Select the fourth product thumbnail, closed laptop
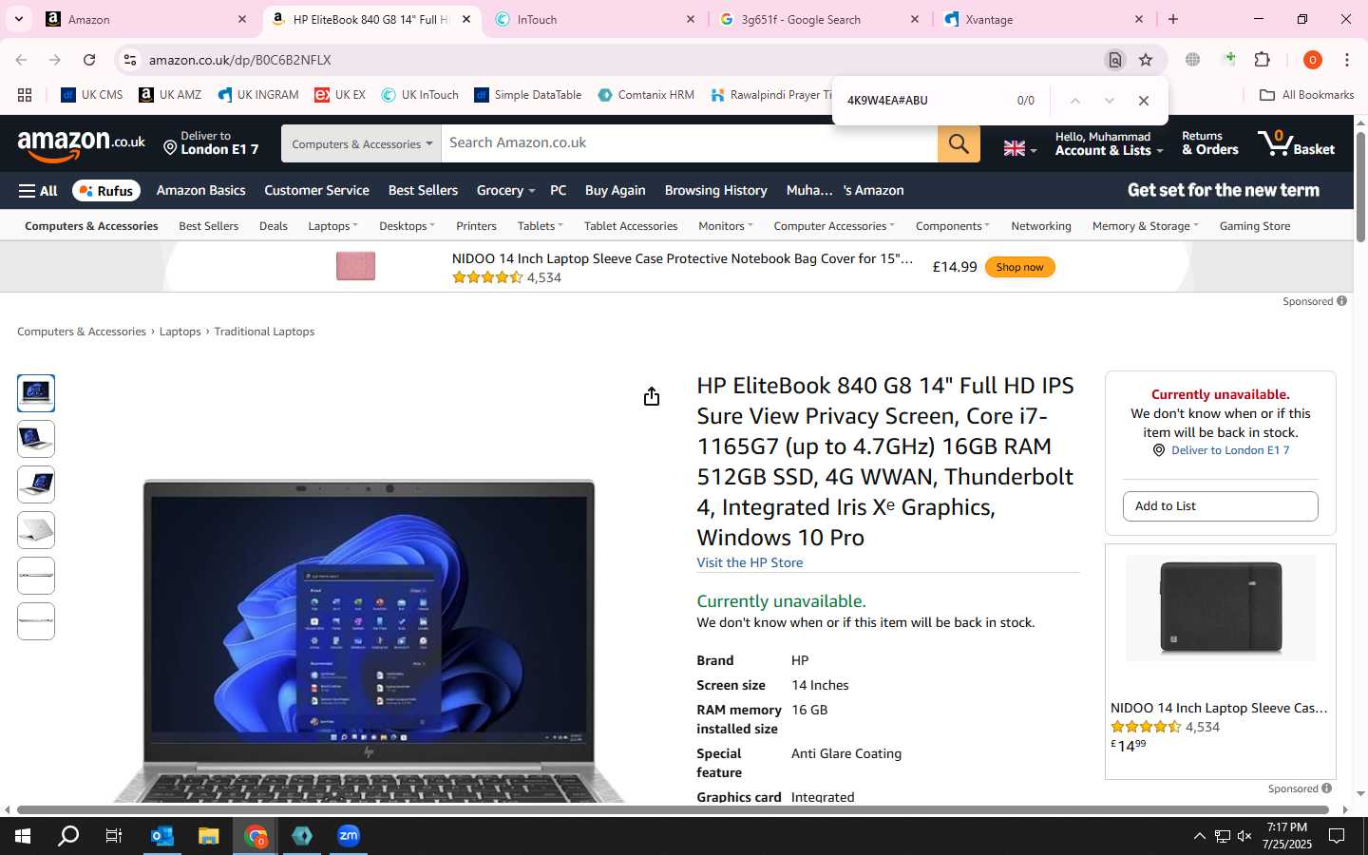The height and width of the screenshot is (855, 1368). pyautogui.click(x=36, y=530)
